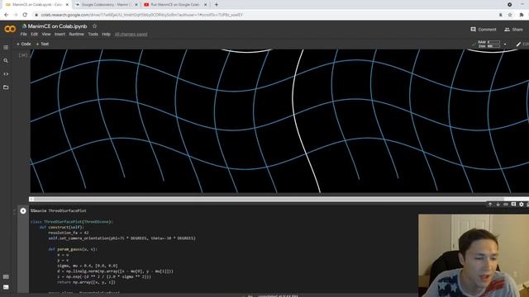This screenshot has width=529, height=297.
Task: Open the table of contents sidebar icon
Action: pyautogui.click(x=6, y=48)
